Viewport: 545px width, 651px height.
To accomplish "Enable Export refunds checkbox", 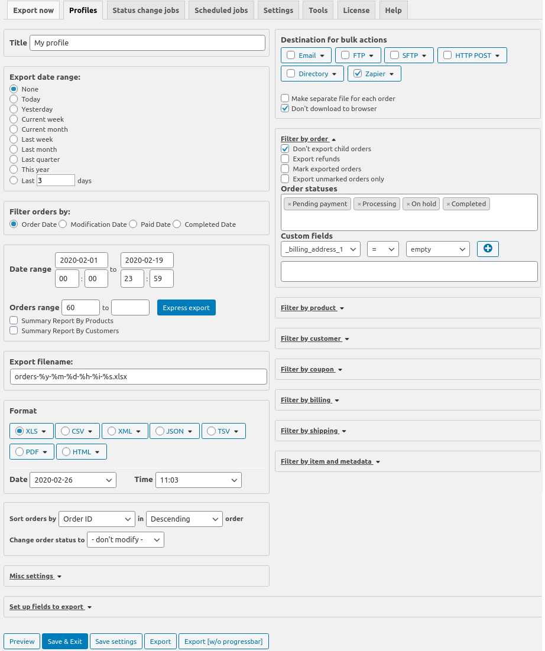I will click(x=285, y=158).
